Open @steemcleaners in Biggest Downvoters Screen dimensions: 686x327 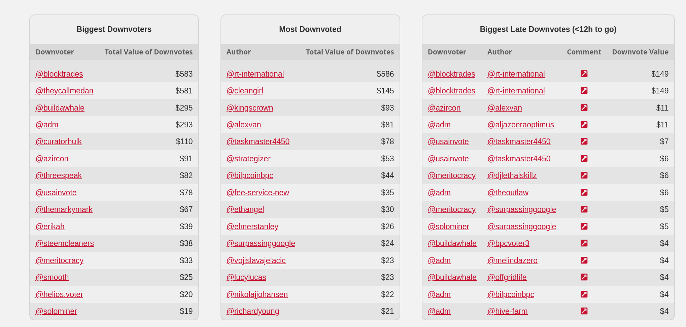tap(65, 243)
